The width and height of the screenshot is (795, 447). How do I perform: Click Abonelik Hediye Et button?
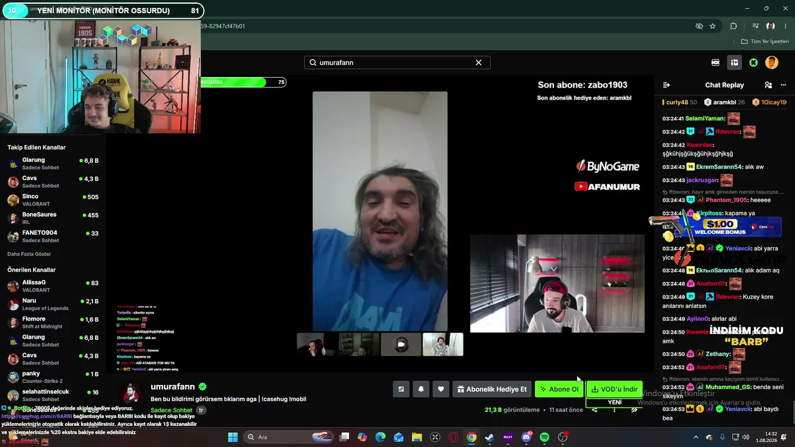492,389
